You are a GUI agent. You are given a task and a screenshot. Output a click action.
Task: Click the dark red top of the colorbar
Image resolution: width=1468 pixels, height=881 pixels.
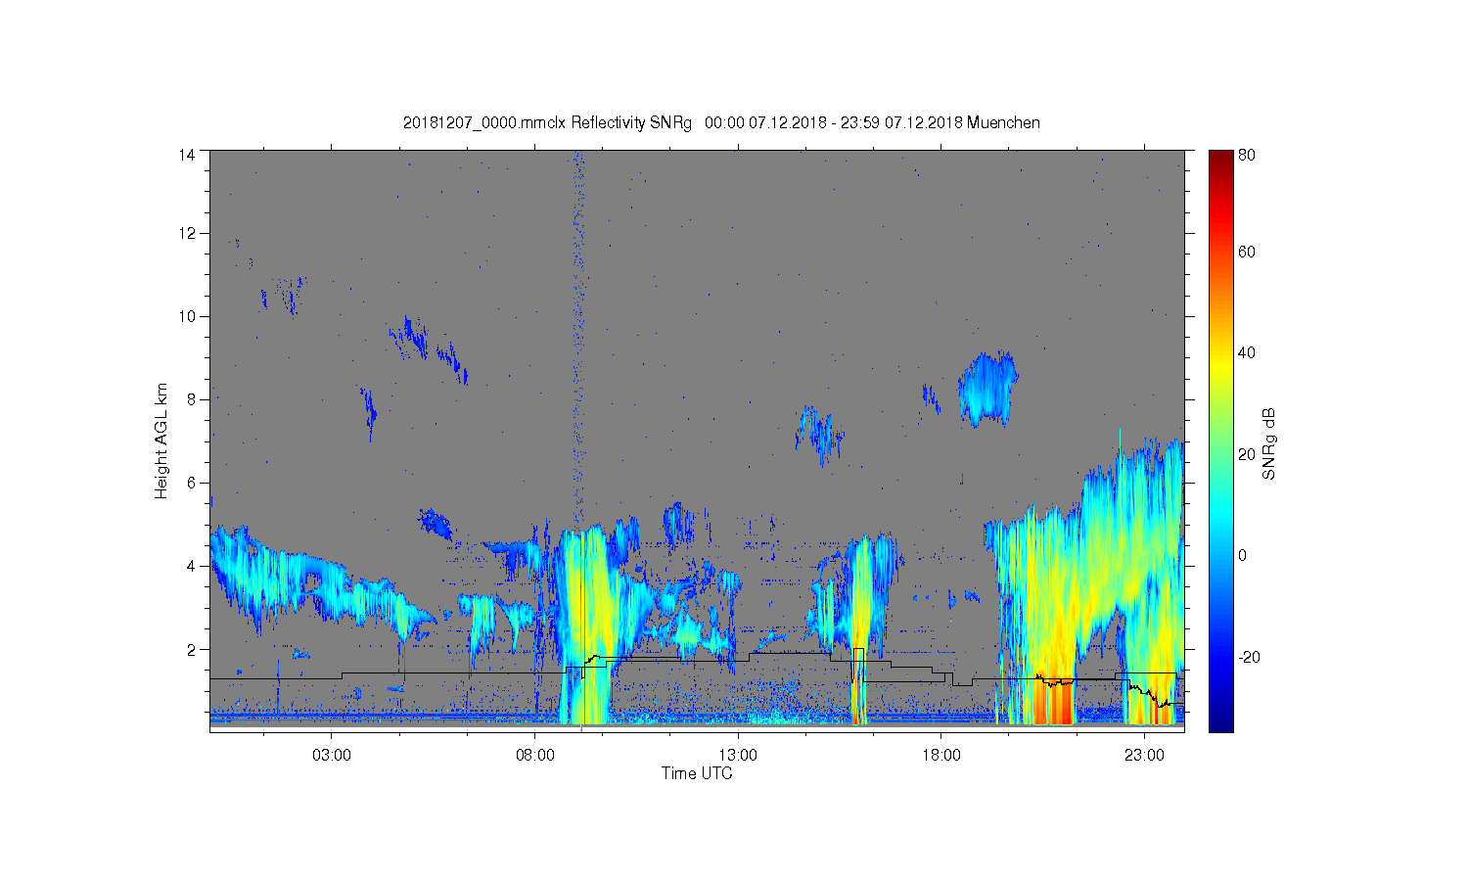click(x=1220, y=162)
